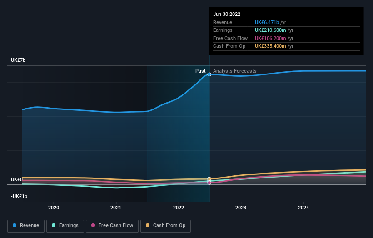
Task: Toggle the Free Cash Flow legend series
Action: [x=112, y=226]
